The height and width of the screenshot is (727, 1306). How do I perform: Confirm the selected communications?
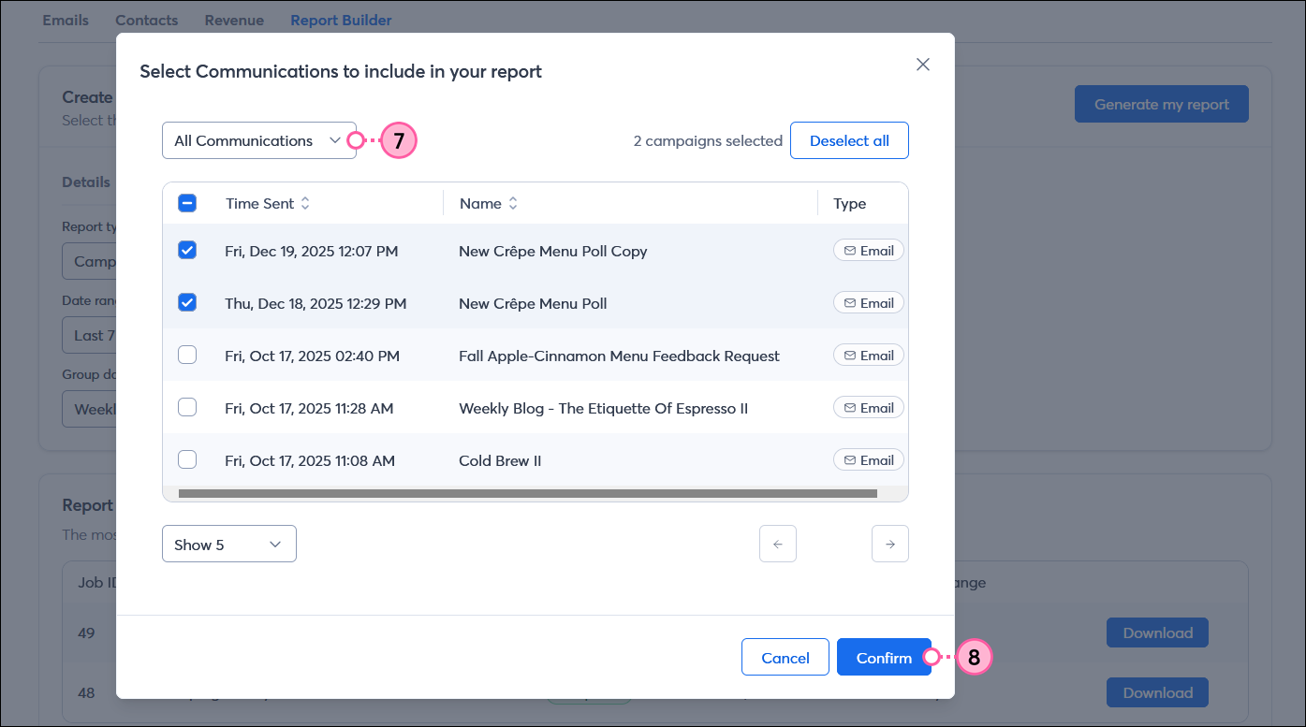[x=884, y=657]
